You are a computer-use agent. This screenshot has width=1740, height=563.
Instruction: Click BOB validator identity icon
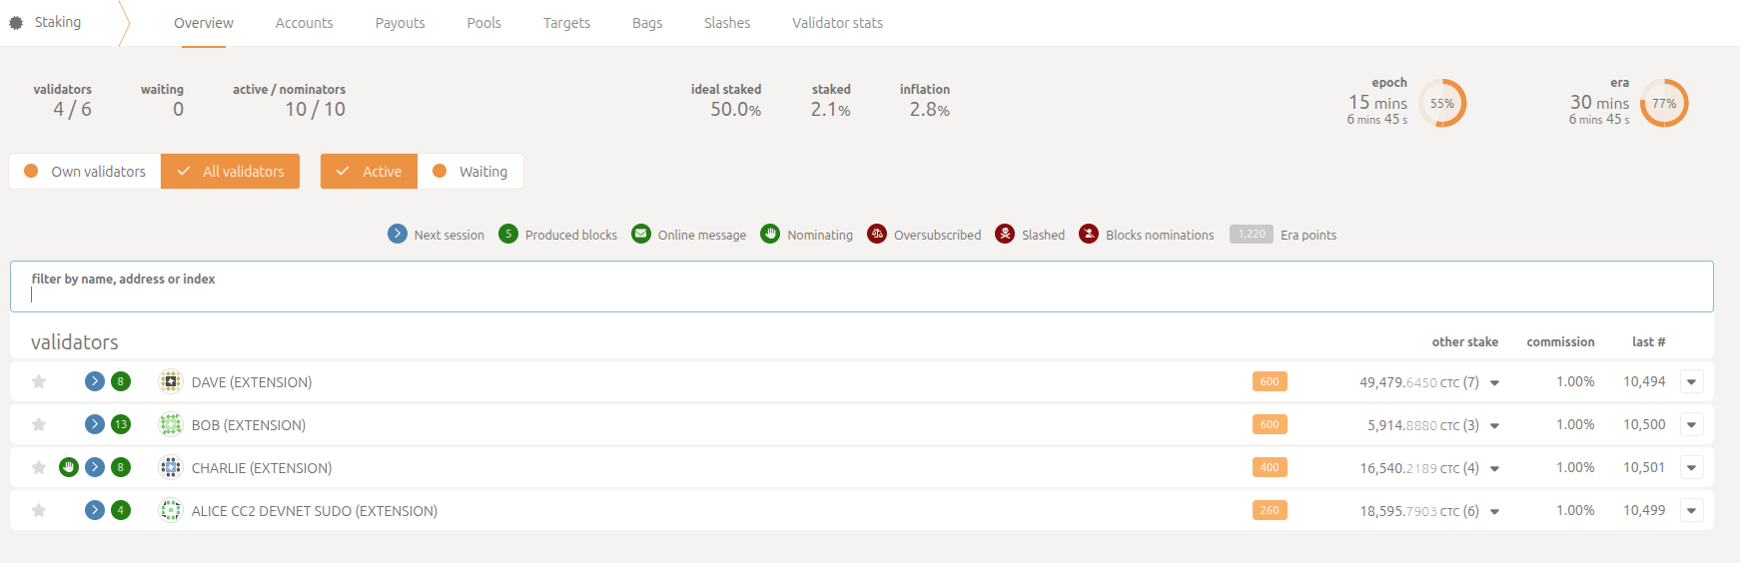171,424
